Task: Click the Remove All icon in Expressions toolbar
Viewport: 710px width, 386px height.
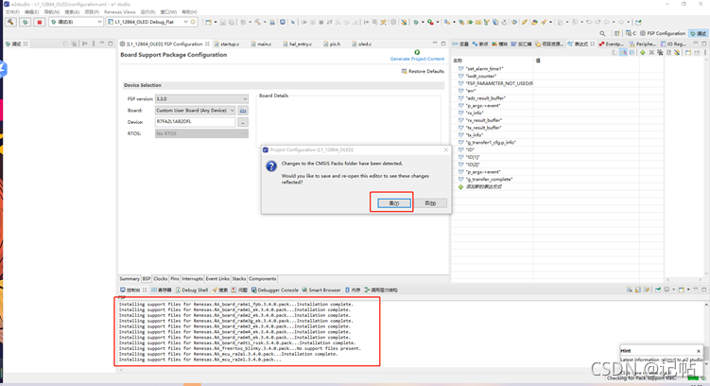Action: tap(660, 53)
